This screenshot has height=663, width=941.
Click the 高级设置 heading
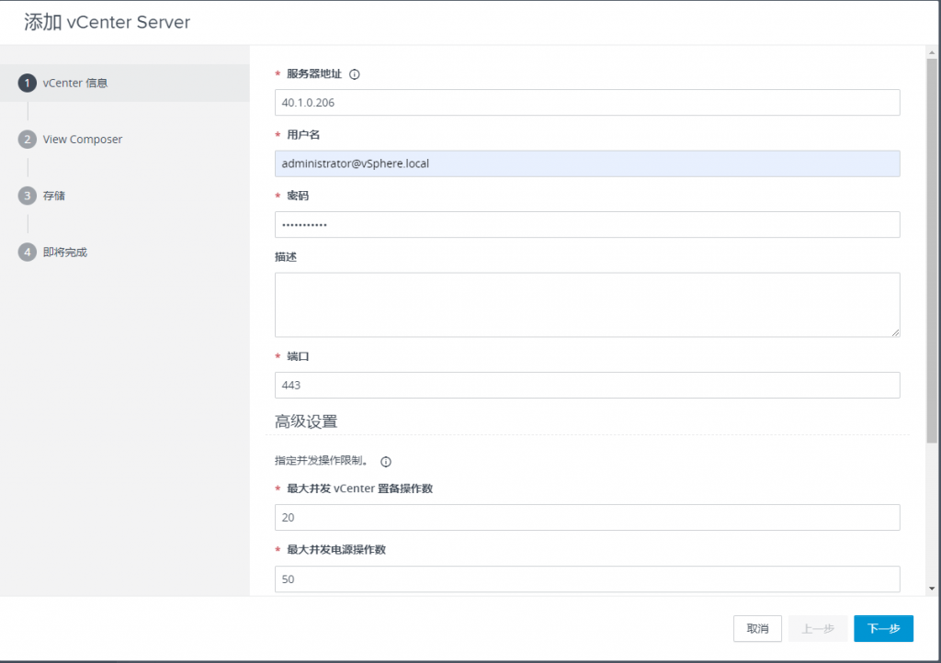(306, 421)
